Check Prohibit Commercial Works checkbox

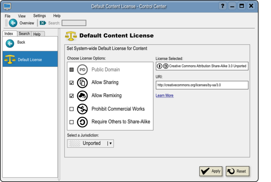click(x=71, y=109)
